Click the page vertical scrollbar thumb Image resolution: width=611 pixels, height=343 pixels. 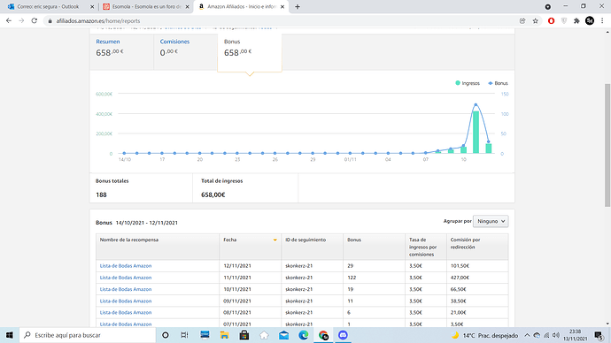click(607, 145)
